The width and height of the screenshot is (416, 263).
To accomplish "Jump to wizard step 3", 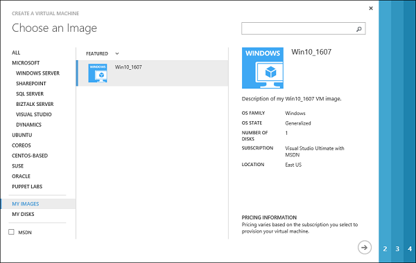I will (x=397, y=248).
